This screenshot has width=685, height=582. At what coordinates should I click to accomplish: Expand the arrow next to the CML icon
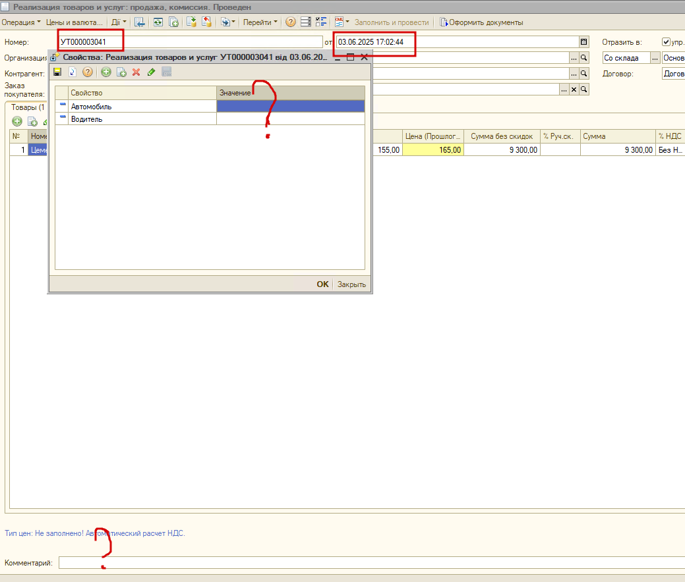347,22
